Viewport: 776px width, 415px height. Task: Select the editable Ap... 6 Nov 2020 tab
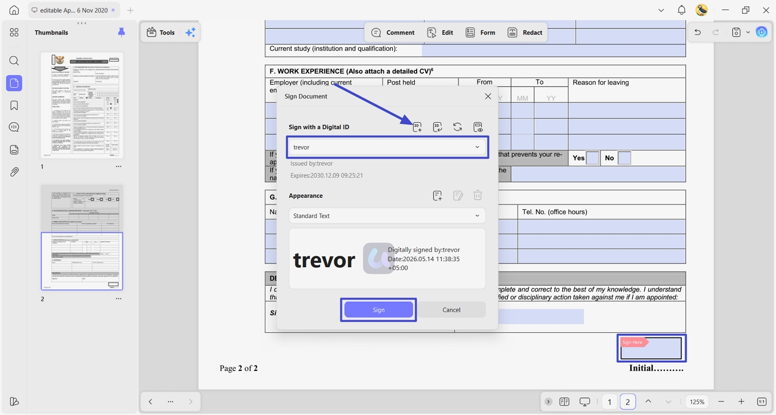(74, 10)
